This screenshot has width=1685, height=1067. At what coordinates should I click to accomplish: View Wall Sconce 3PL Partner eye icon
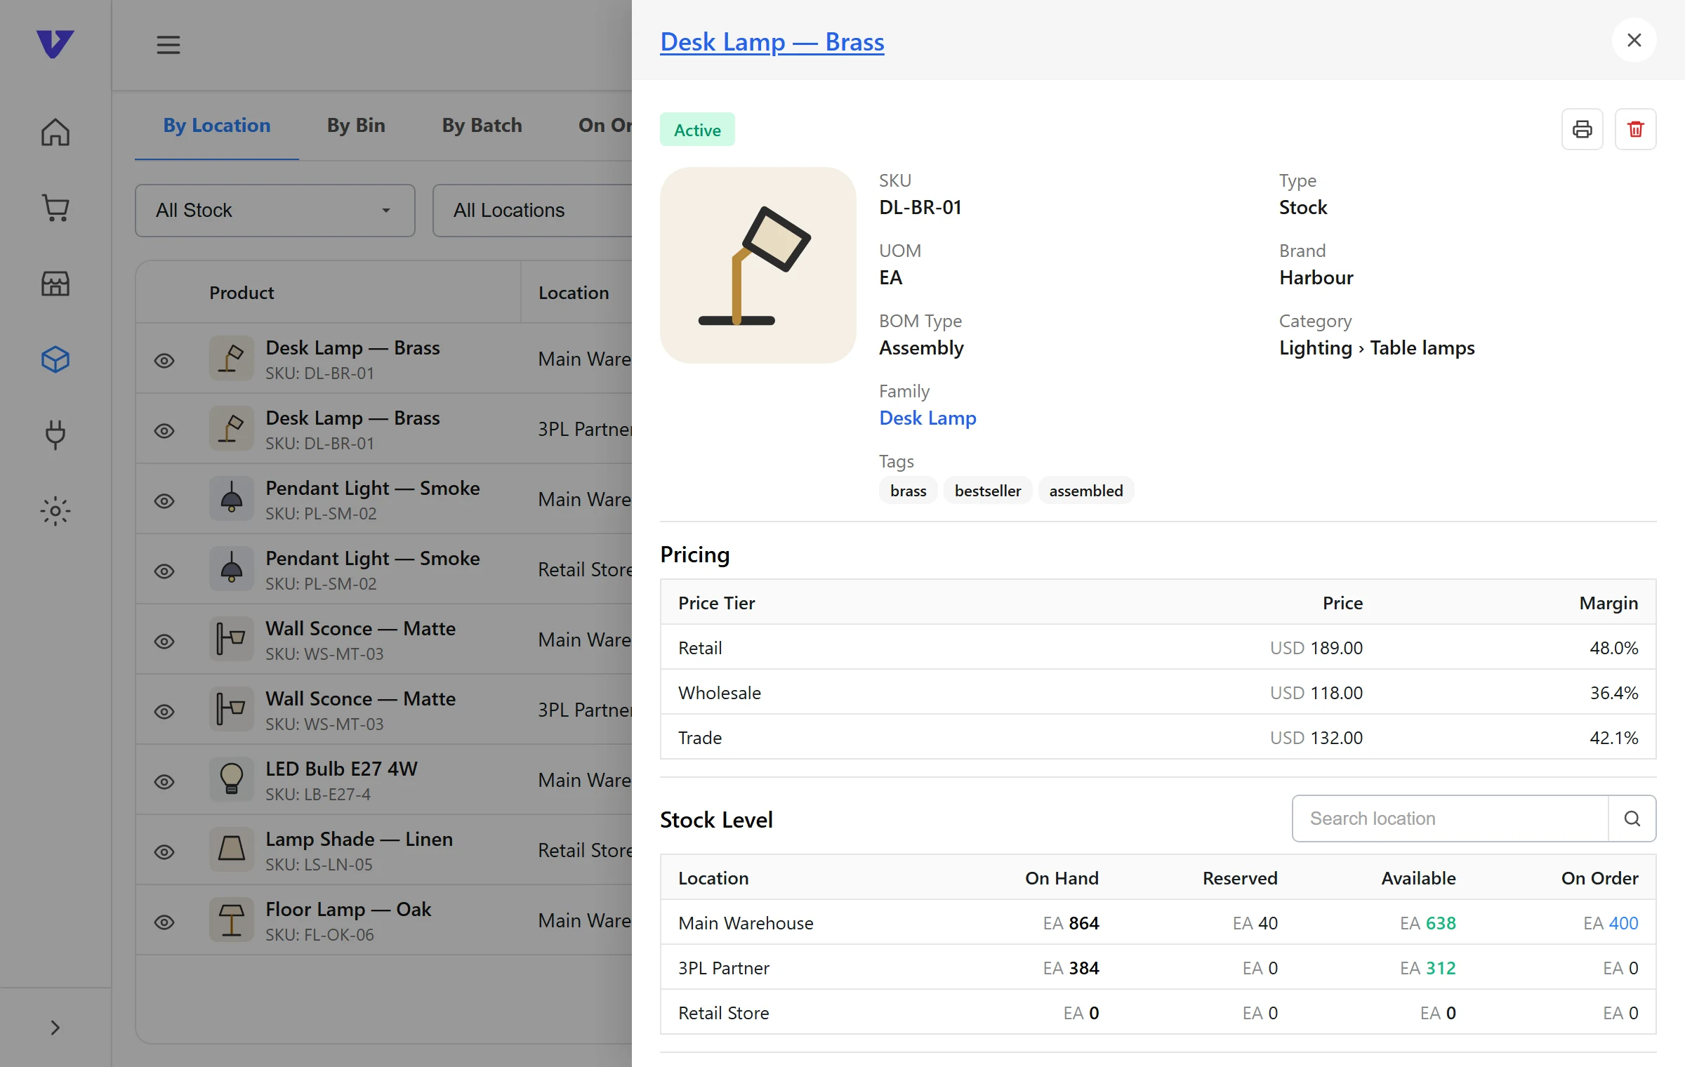(x=164, y=712)
